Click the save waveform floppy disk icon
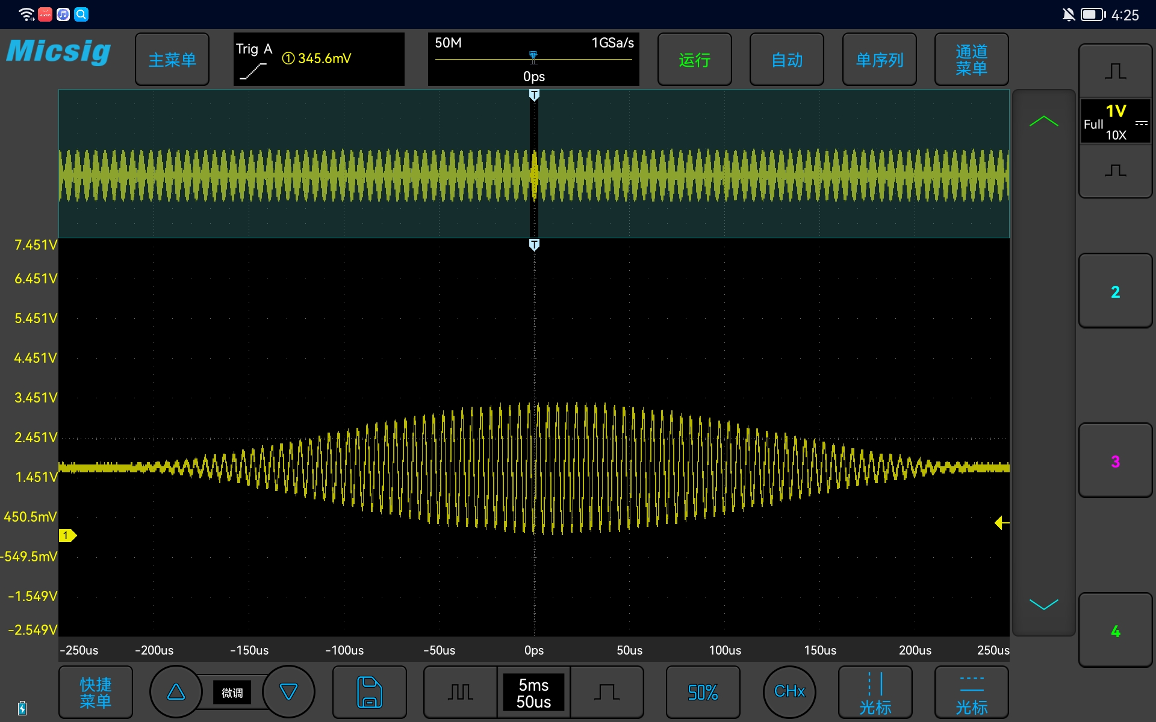 point(369,692)
